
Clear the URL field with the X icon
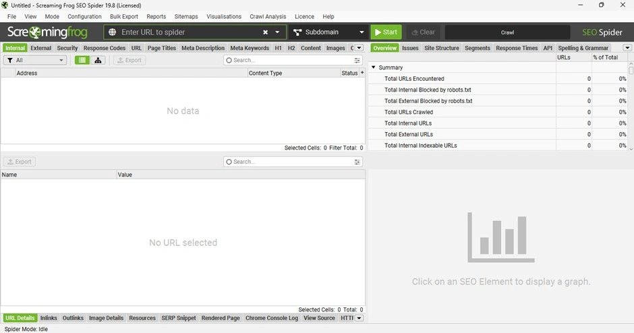pos(265,32)
